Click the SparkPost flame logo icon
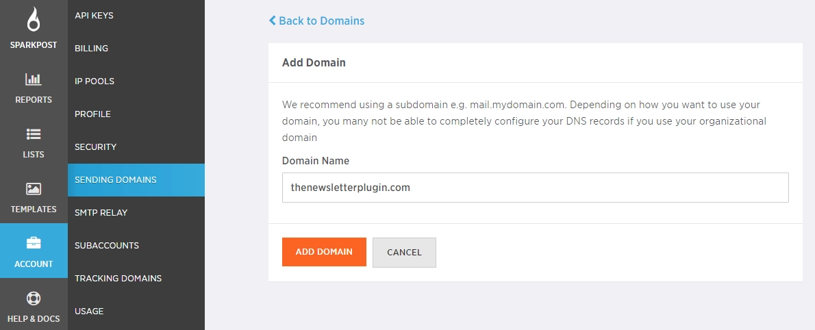Viewport: 815px width, 330px height. pos(34,20)
